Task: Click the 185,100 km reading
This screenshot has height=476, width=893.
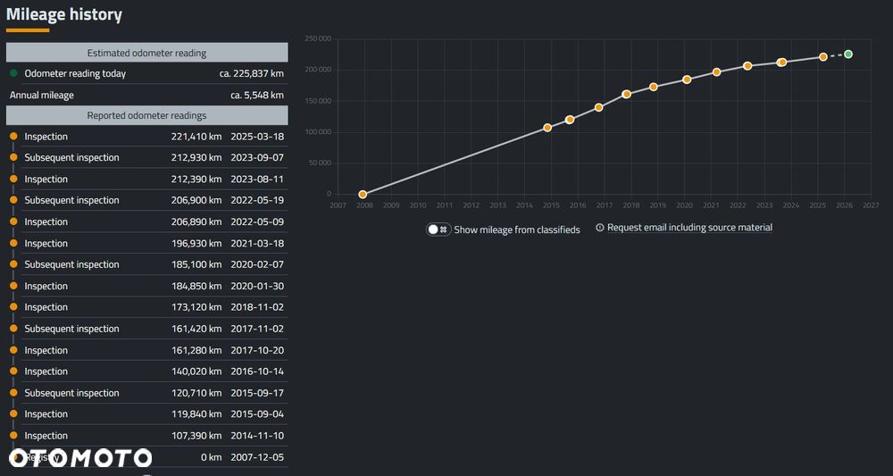Action: (196, 264)
